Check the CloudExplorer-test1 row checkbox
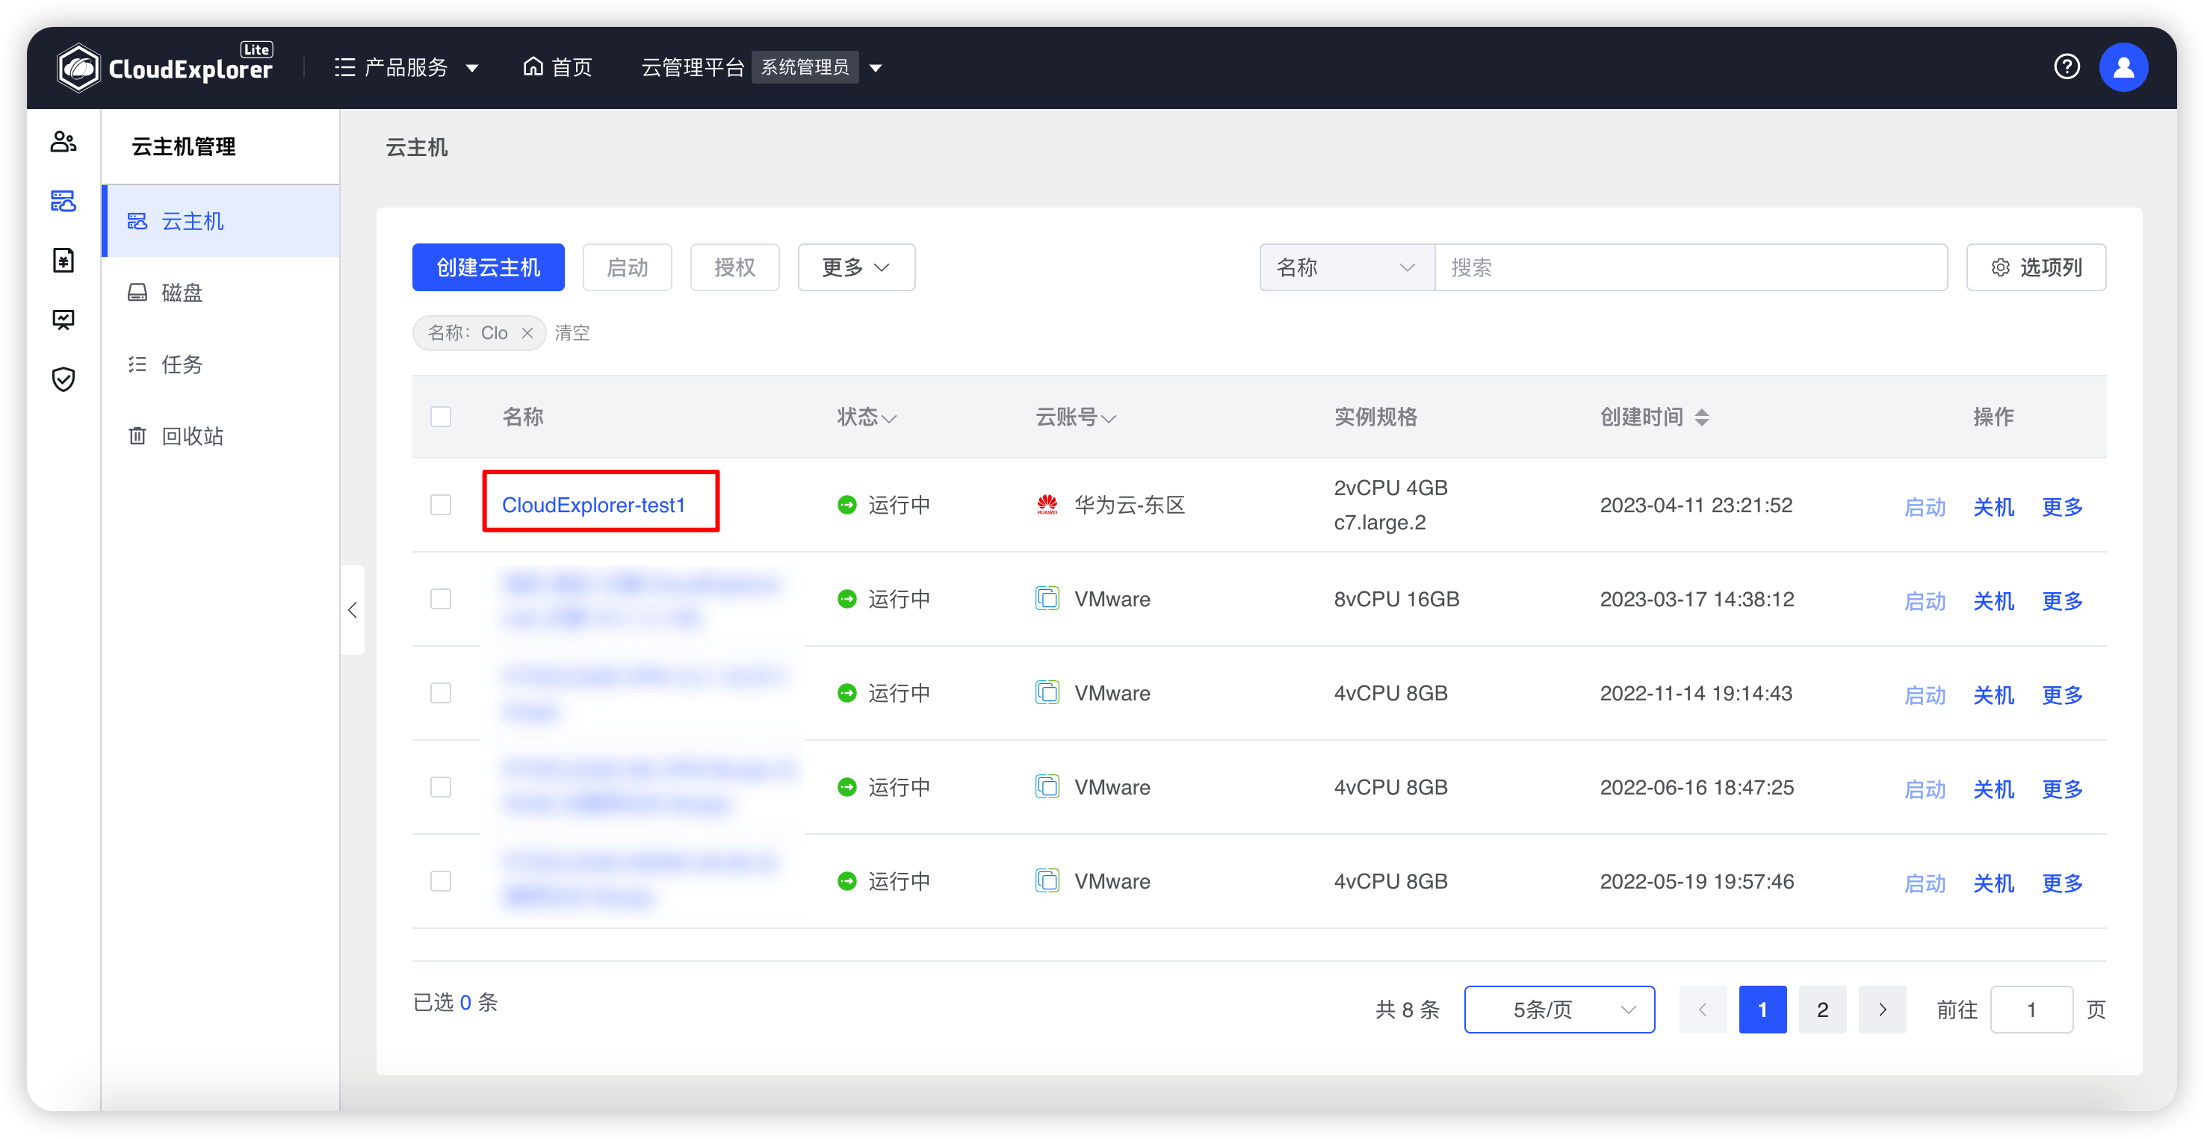The width and height of the screenshot is (2204, 1138). point(441,506)
